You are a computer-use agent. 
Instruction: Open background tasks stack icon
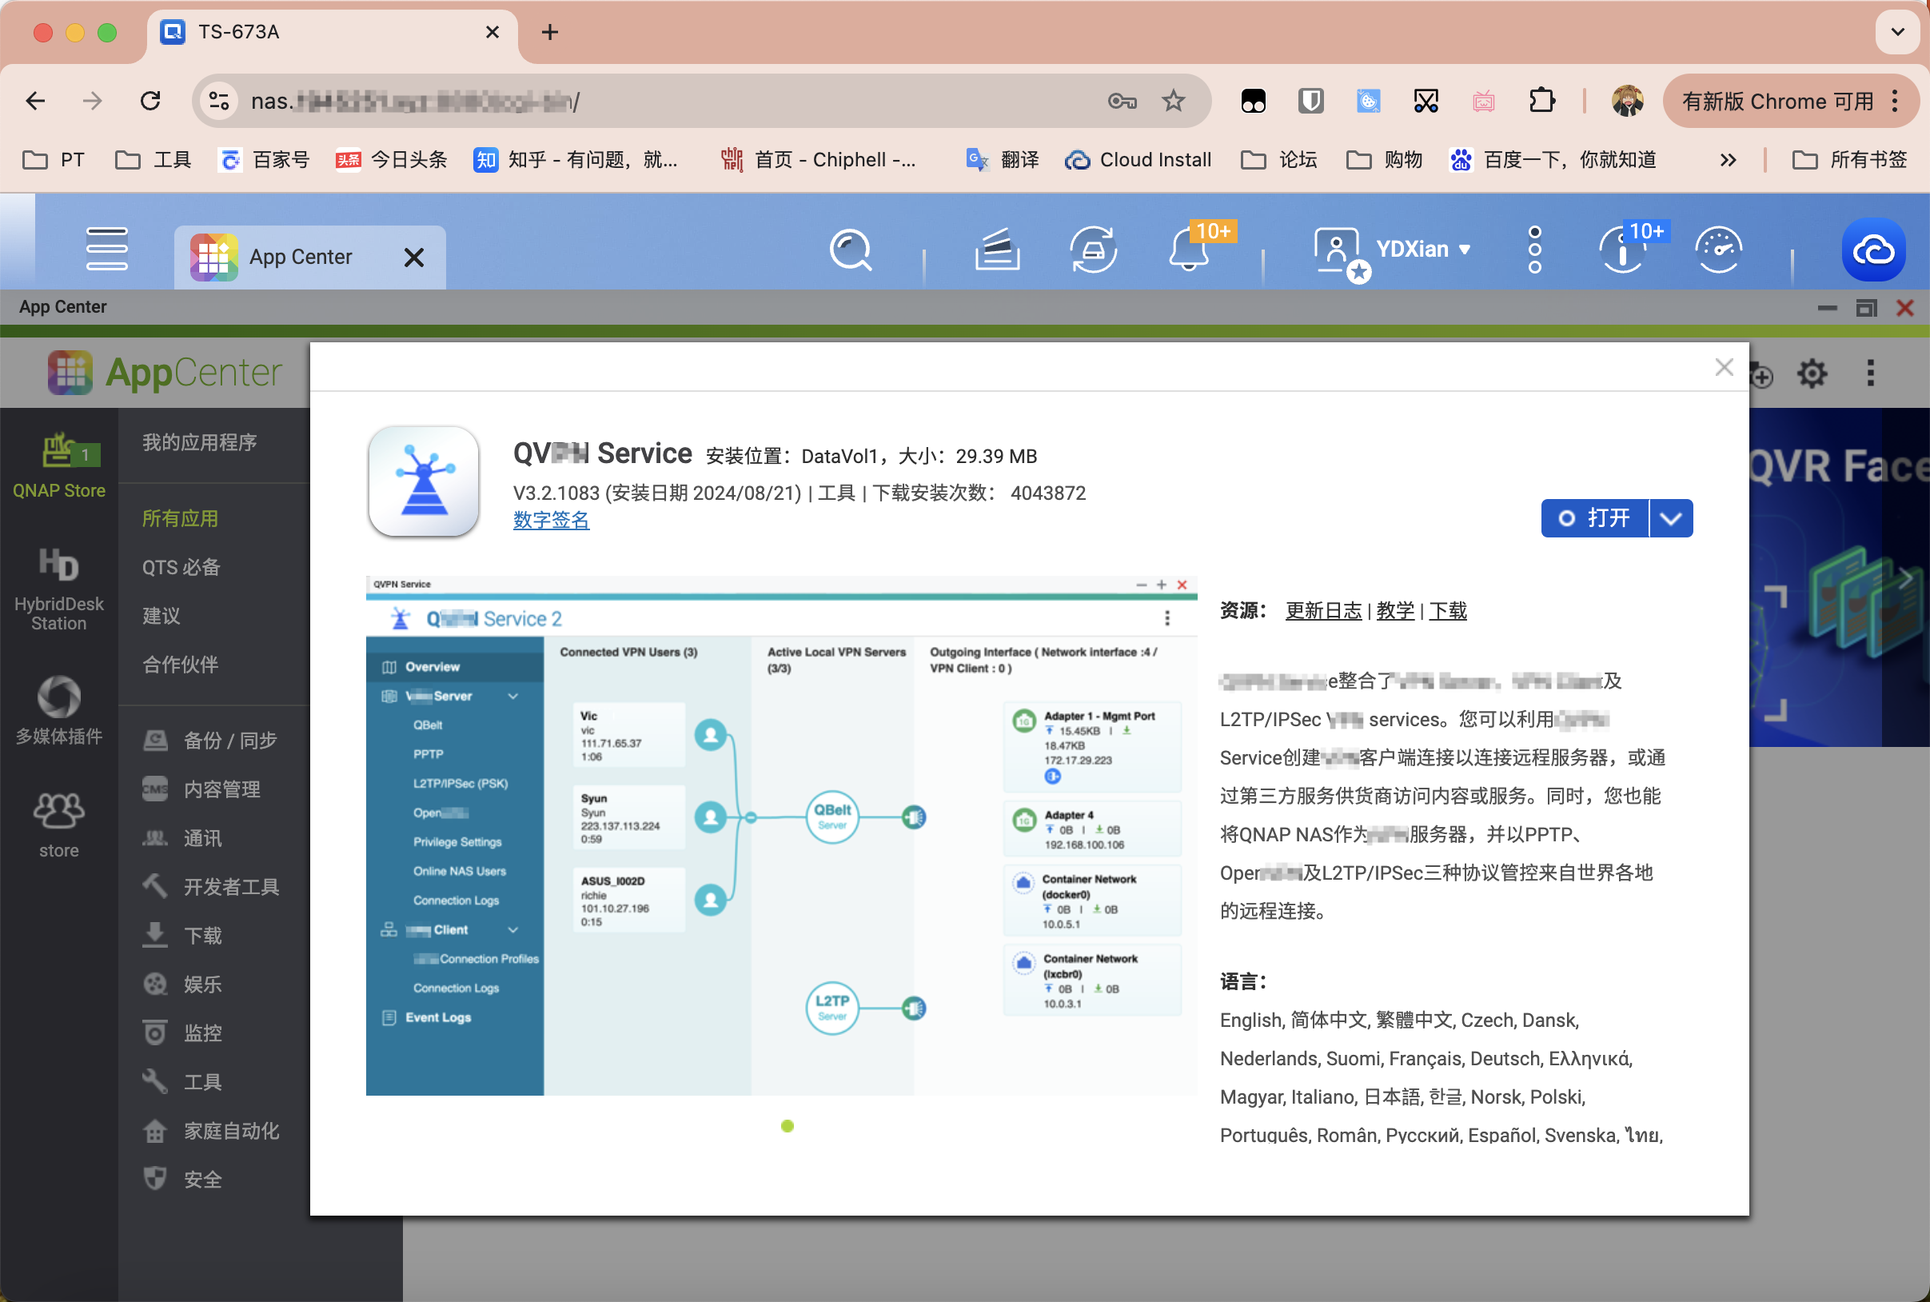click(997, 250)
